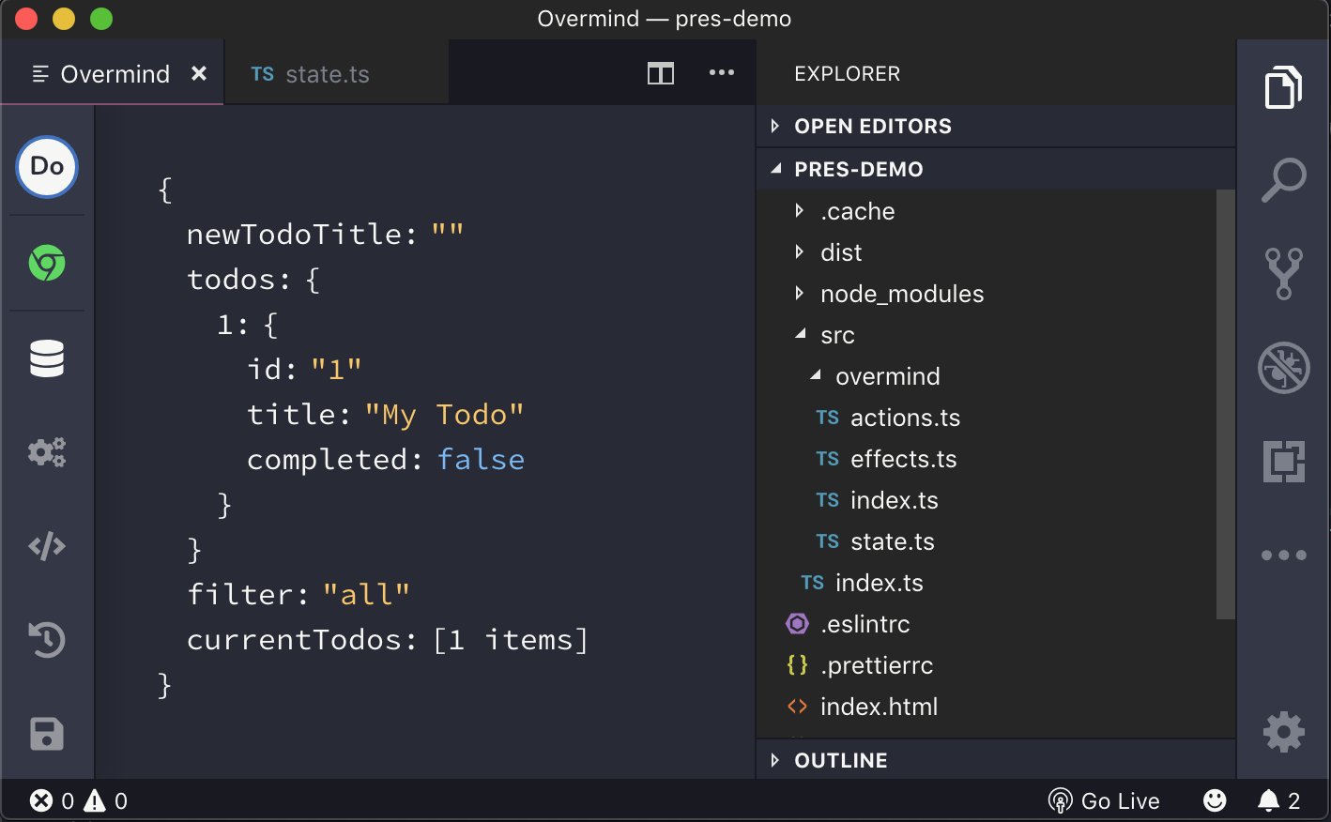This screenshot has width=1331, height=822.
Task: Click the errors count icon in status bar
Action: coord(41,800)
